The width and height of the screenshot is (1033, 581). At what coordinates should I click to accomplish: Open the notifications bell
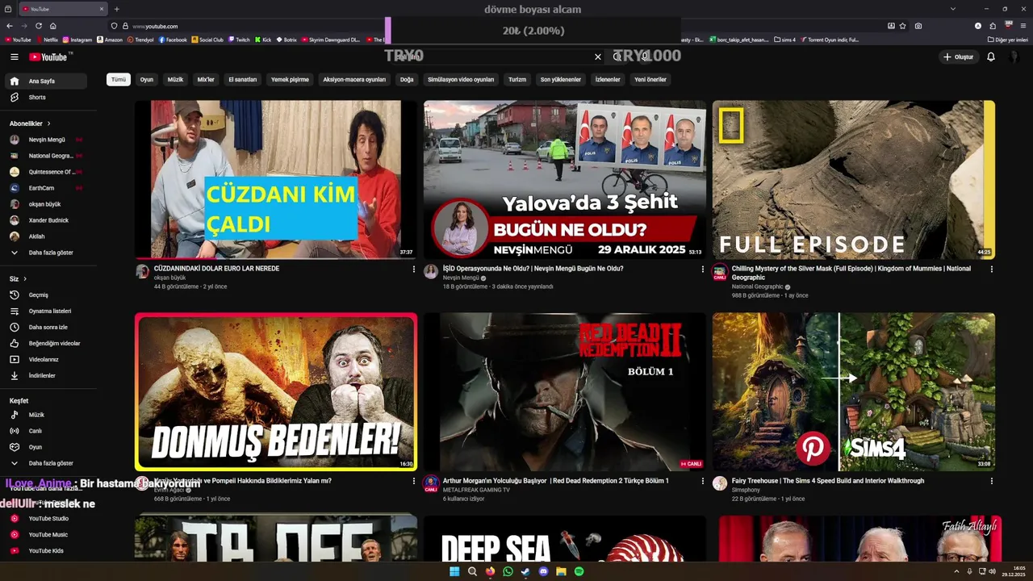[x=991, y=56]
